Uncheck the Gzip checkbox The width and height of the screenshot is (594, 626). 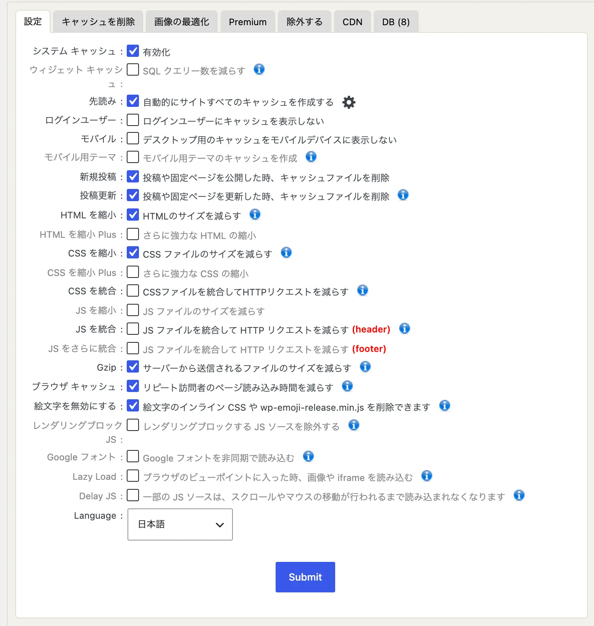click(133, 366)
